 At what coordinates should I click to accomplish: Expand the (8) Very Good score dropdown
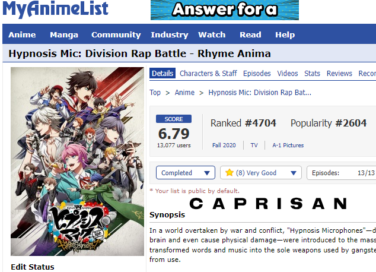click(x=261, y=173)
